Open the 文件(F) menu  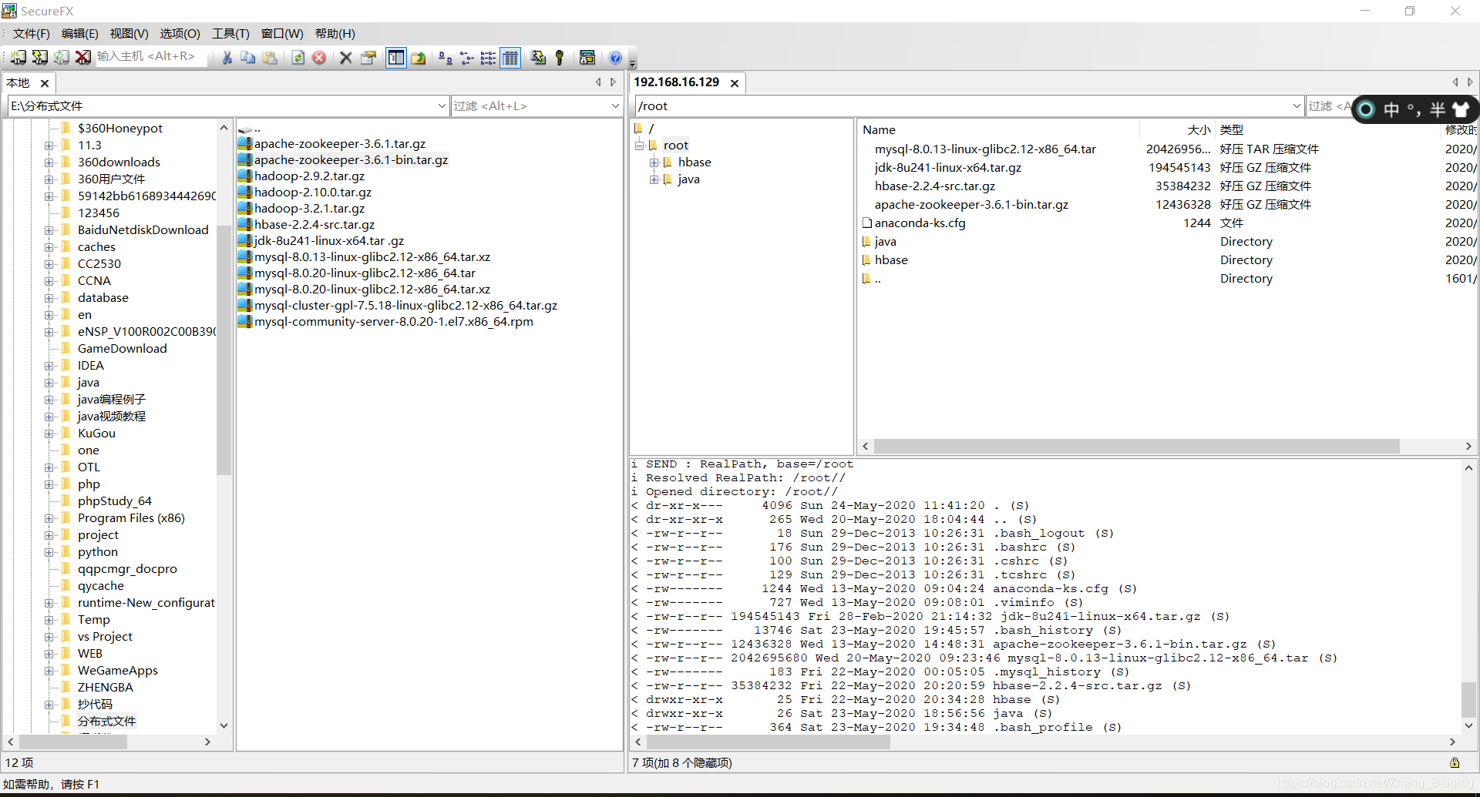click(x=31, y=34)
